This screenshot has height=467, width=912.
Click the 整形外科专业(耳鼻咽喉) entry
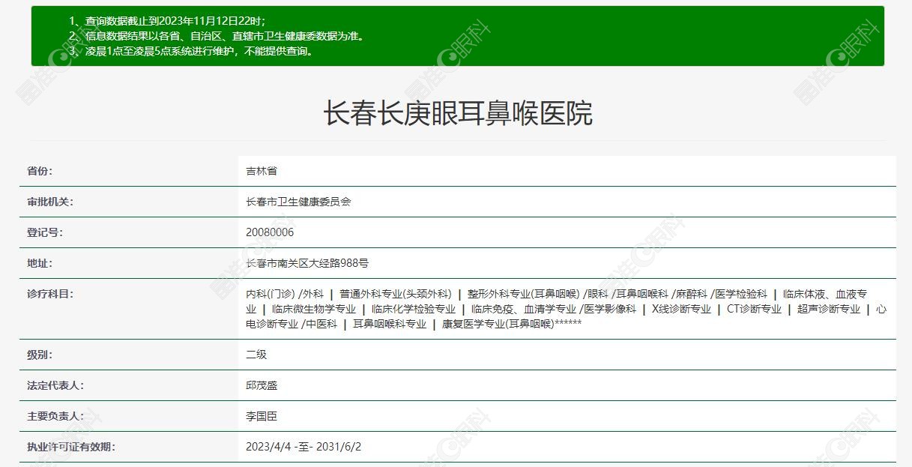523,294
